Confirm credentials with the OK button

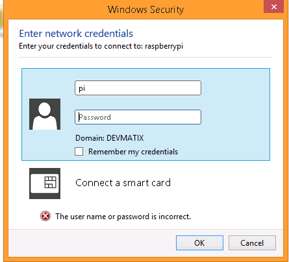[x=199, y=243]
